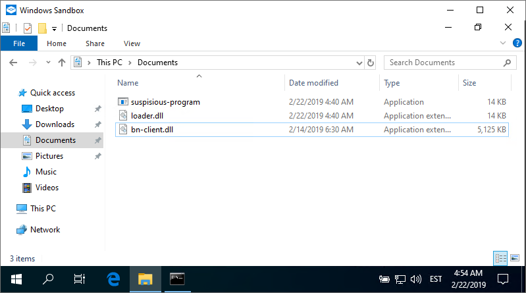Open Task View on the taskbar
Image resolution: width=526 pixels, height=293 pixels.
80,279
